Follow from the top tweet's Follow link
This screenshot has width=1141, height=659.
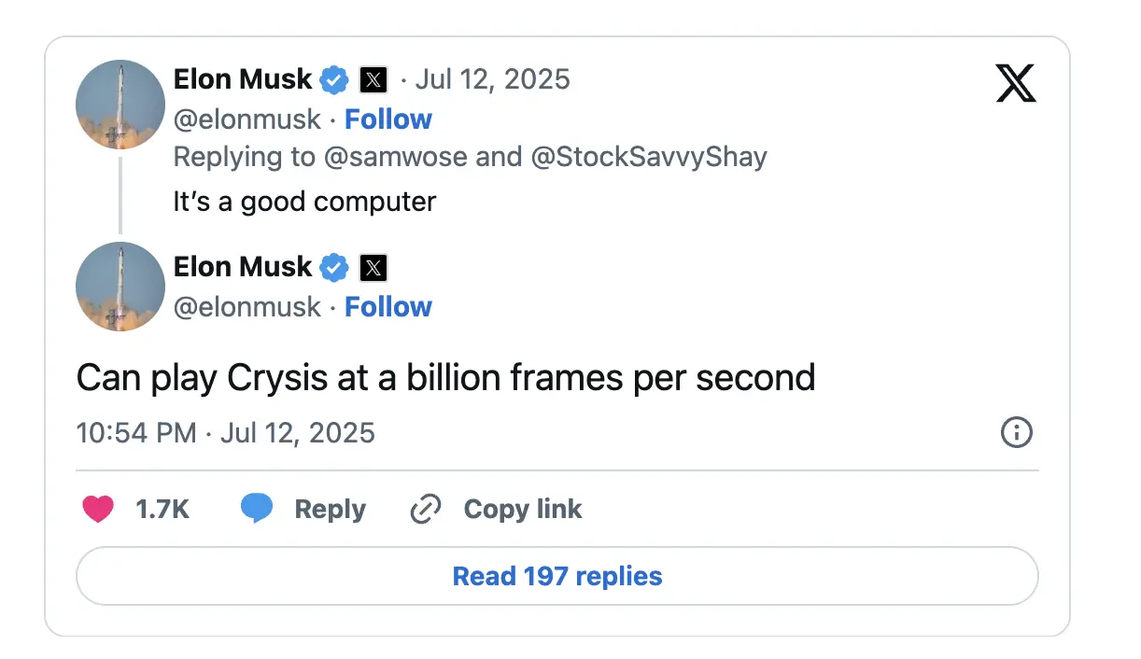[x=388, y=119]
